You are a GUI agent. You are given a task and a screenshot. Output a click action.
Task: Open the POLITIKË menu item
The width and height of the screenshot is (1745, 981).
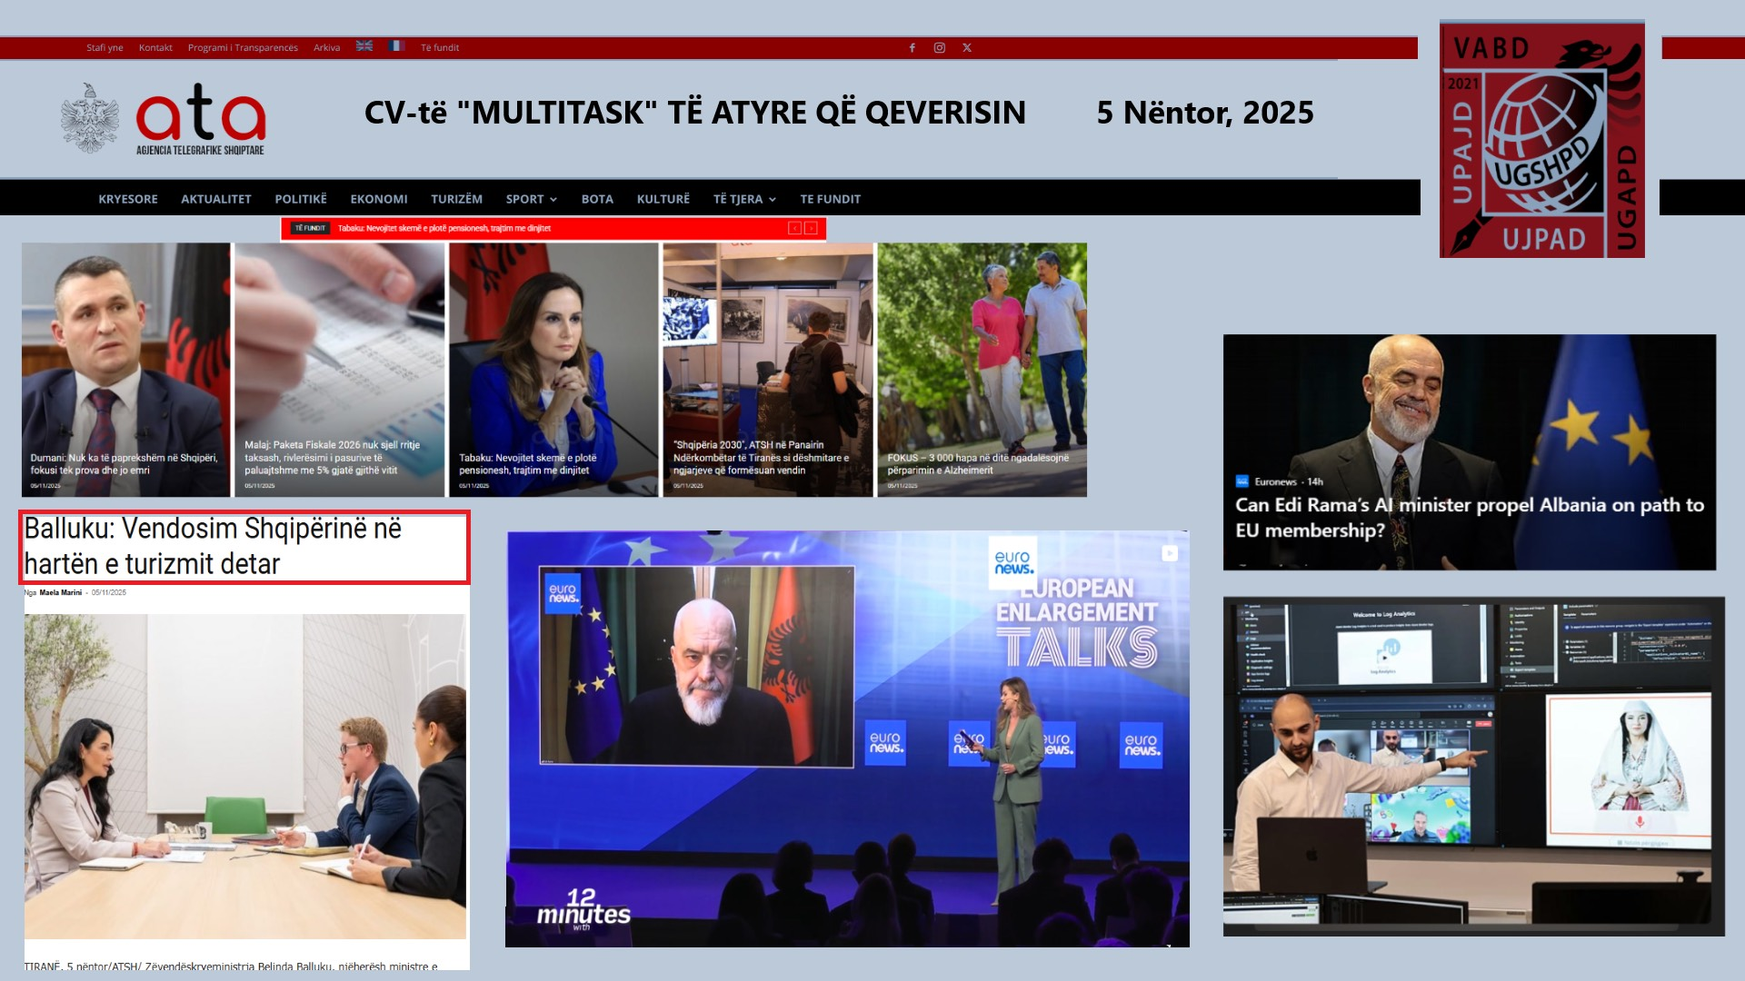click(x=301, y=199)
